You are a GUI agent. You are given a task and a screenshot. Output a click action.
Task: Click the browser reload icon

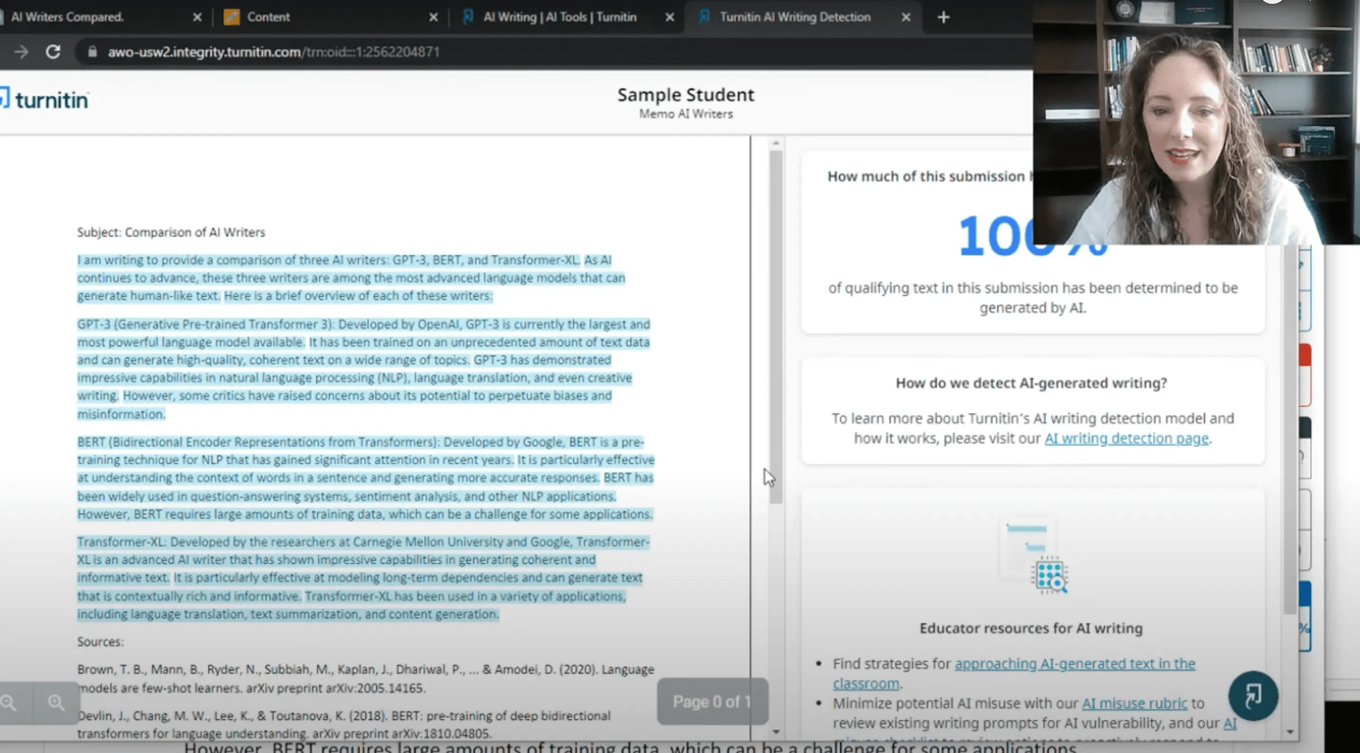pyautogui.click(x=53, y=52)
